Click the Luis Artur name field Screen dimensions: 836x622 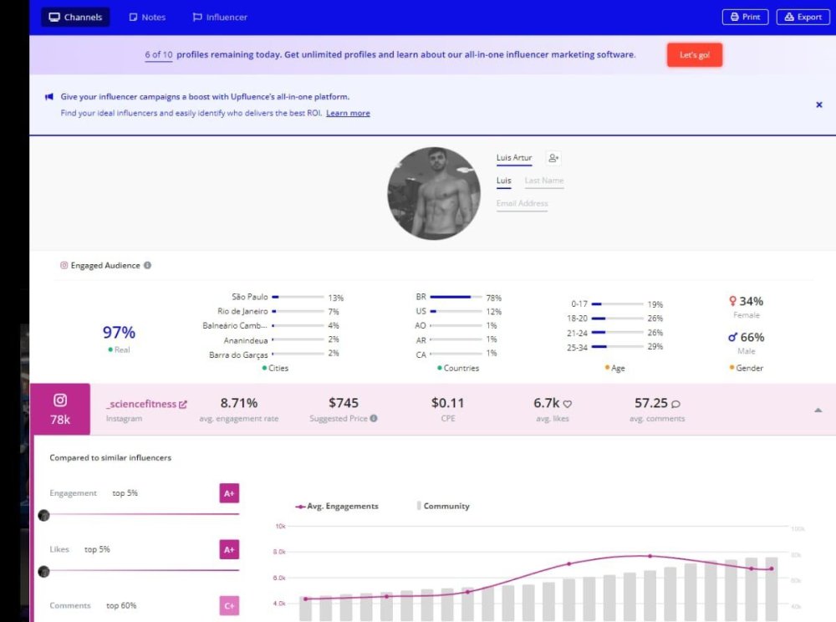click(x=514, y=158)
